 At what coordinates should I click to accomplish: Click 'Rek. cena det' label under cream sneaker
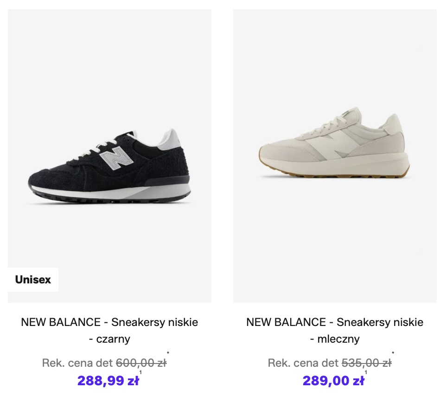tap(303, 363)
